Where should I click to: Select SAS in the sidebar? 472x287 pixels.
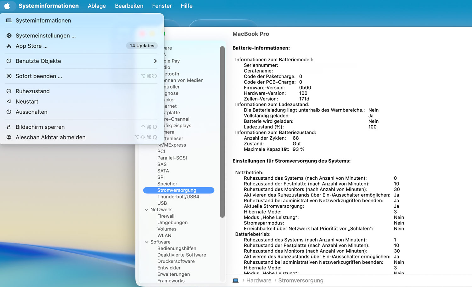[162, 165]
